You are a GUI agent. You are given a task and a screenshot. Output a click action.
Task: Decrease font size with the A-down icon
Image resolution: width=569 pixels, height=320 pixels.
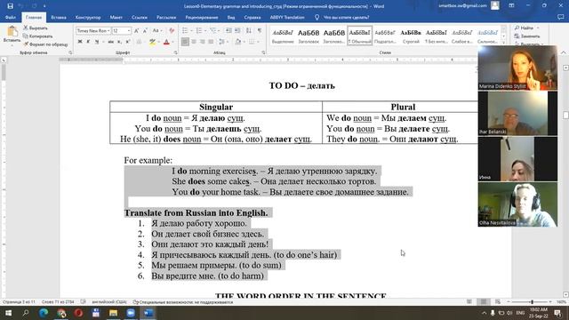[x=145, y=31]
